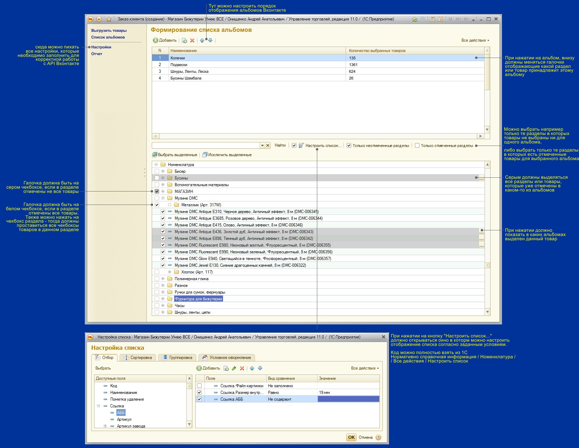Screen dimensions: 579x448
Task: Check the 'Ссылка.Файл картинки' filter row checkbox
Action: [x=199, y=386]
